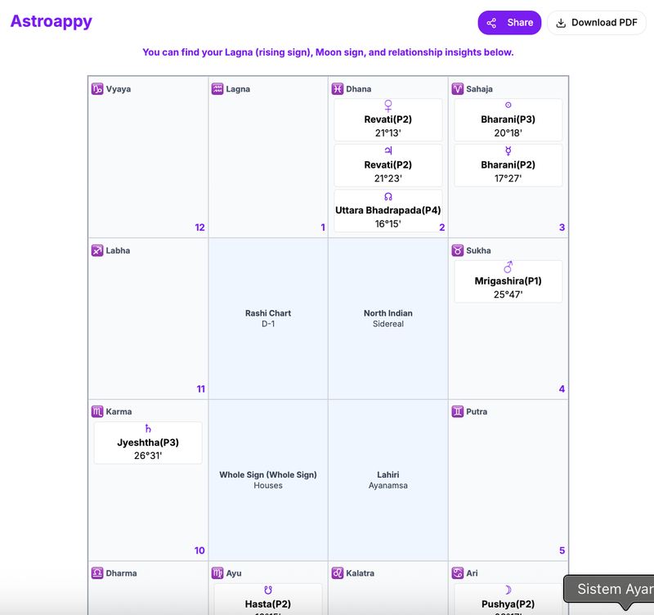Screen dimensions: 654x615
Task: Click the Share button
Action: (x=509, y=23)
